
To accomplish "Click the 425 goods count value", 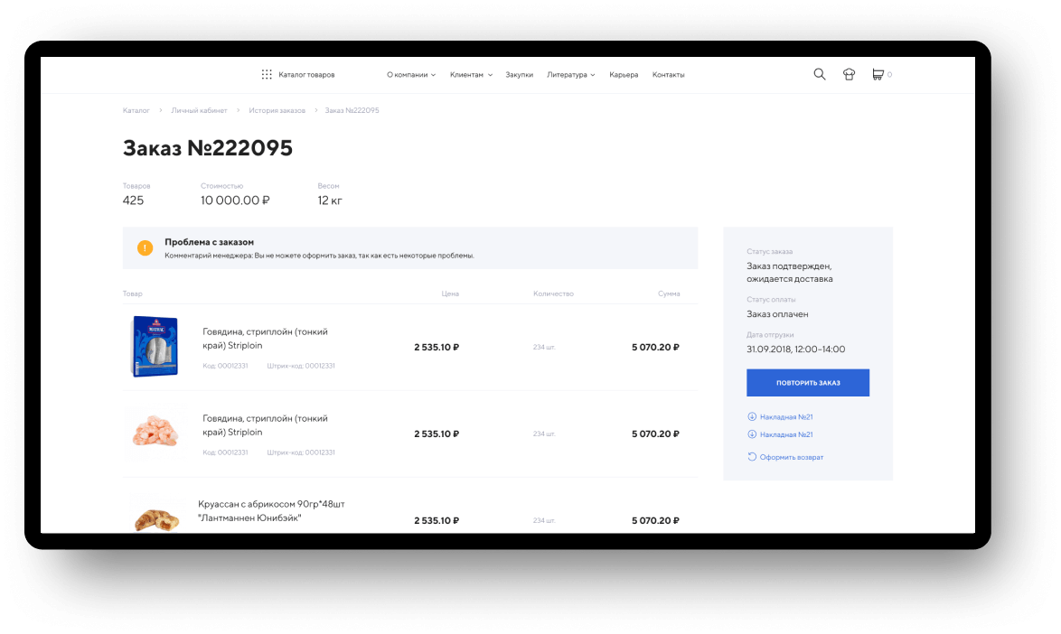I will pyautogui.click(x=133, y=200).
